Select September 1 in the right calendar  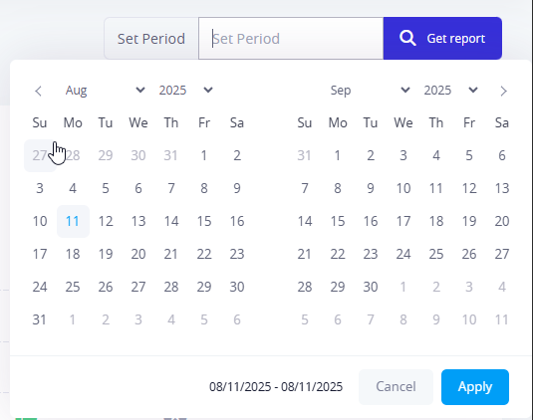(x=337, y=155)
